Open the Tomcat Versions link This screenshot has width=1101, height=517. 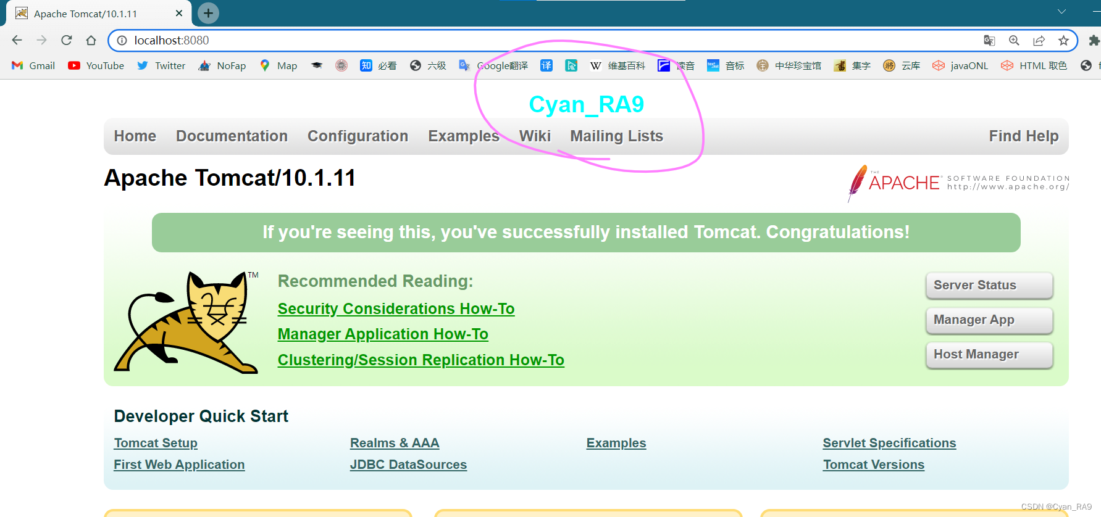click(x=874, y=465)
